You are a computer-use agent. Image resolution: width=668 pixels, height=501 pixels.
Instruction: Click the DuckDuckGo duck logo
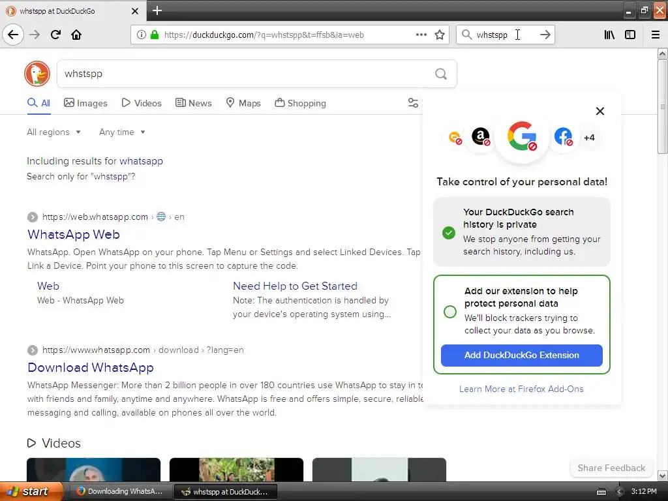click(x=37, y=74)
